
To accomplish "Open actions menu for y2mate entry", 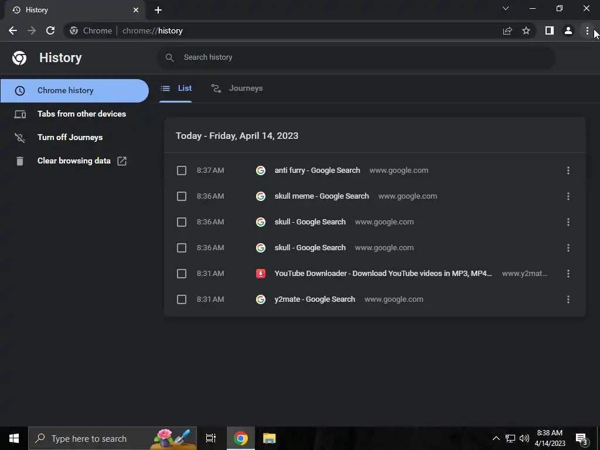I will click(x=568, y=299).
